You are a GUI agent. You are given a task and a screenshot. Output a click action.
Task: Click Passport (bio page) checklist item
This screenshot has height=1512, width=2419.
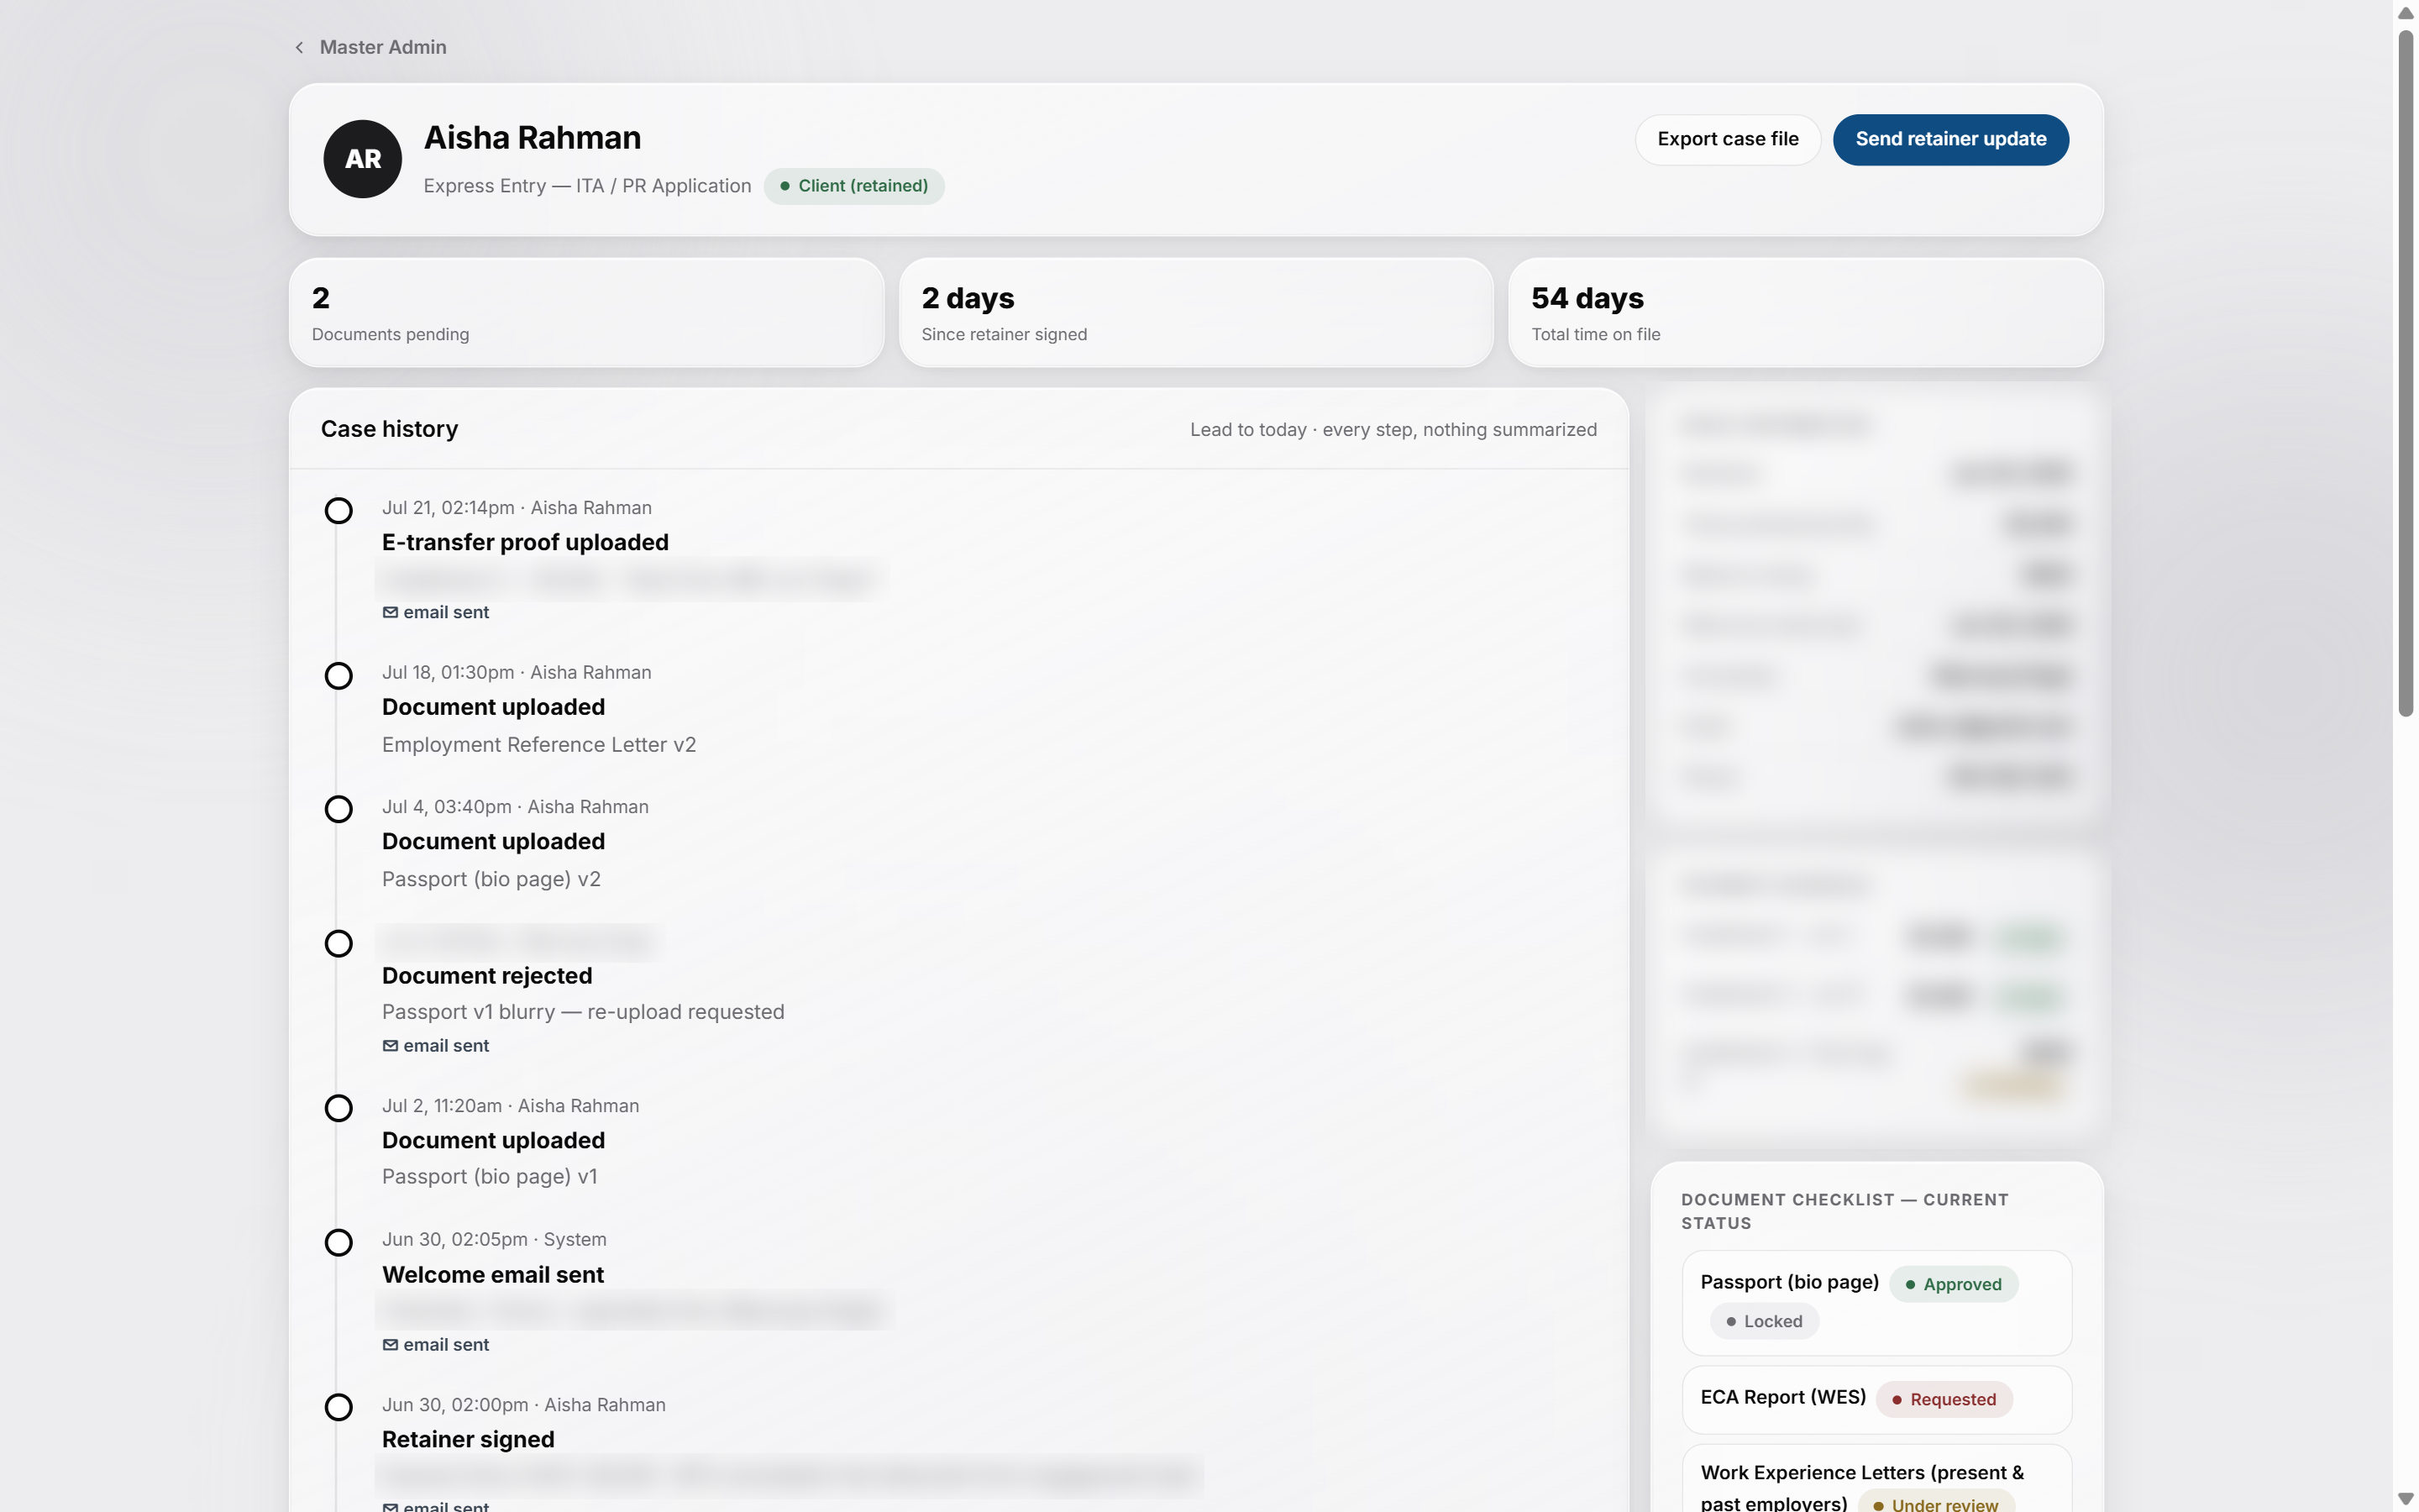(x=1876, y=1303)
